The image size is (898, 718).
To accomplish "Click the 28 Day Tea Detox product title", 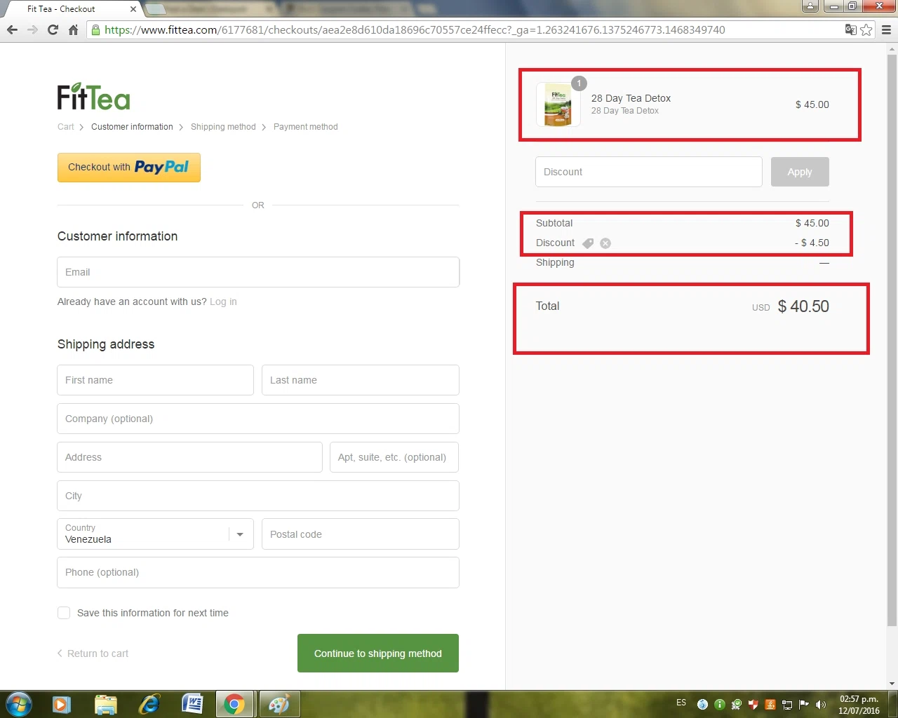I will click(631, 98).
